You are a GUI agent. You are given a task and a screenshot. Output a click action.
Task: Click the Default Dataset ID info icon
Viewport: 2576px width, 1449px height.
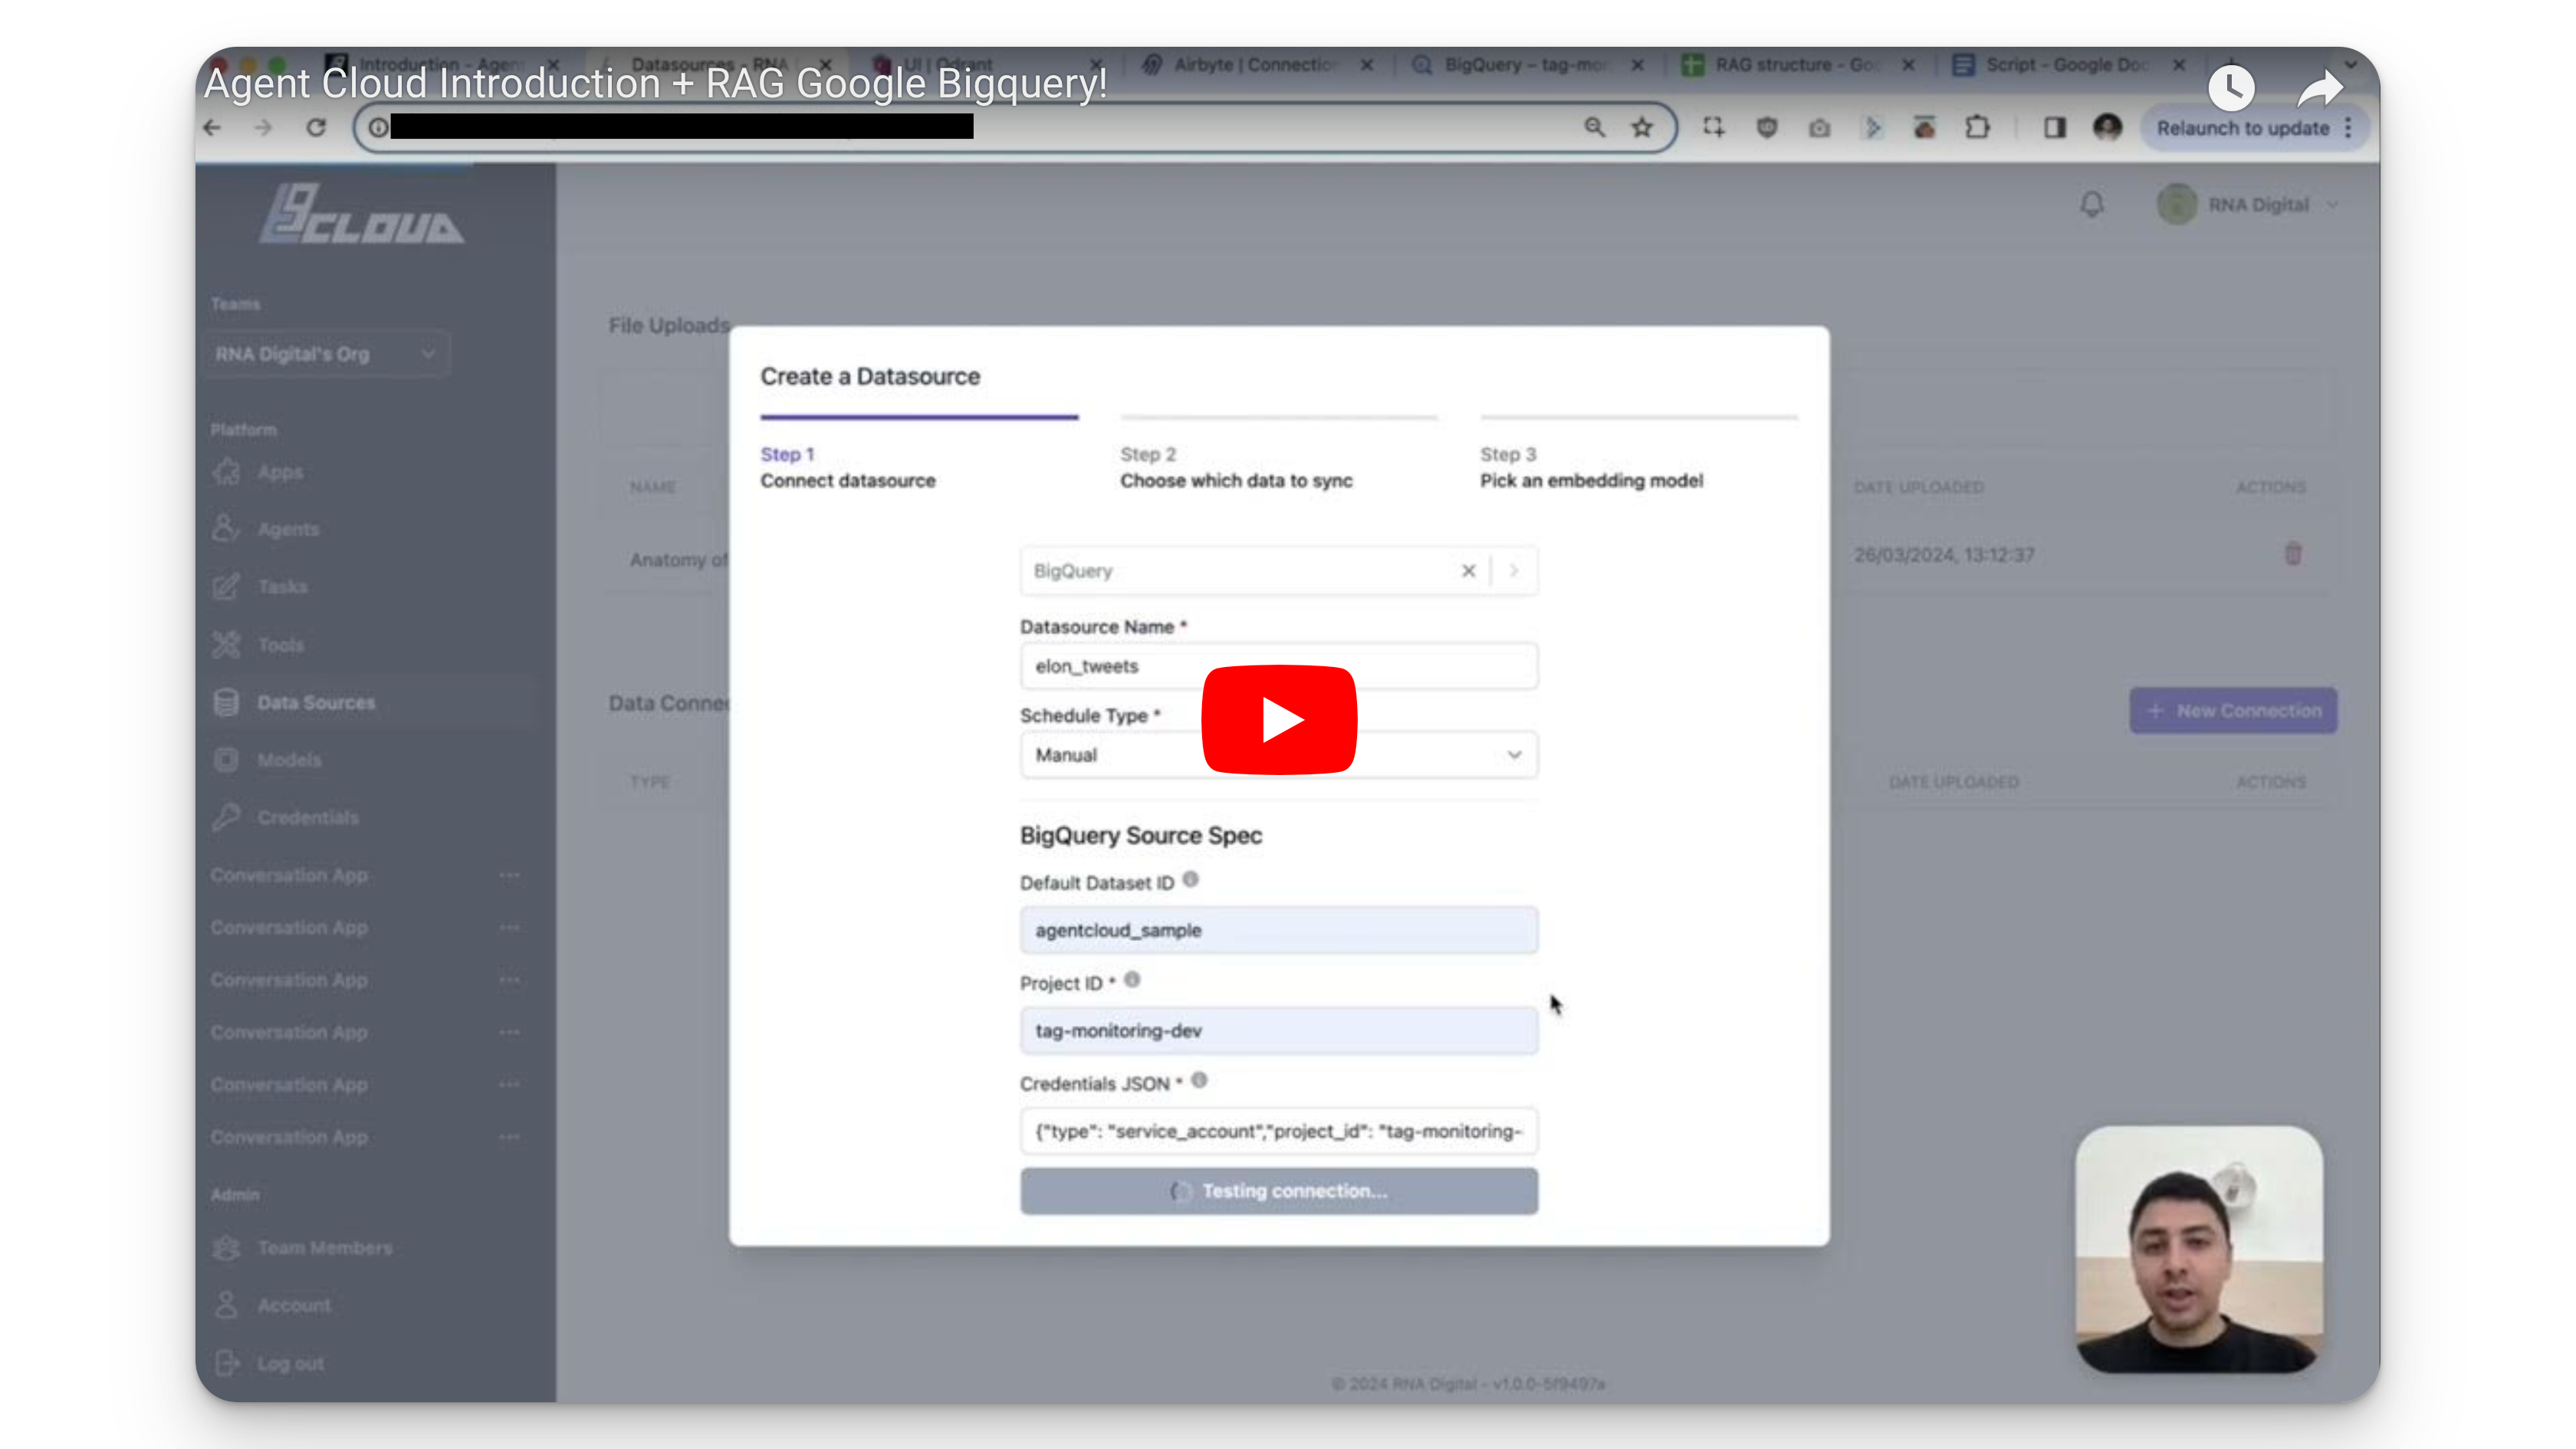click(x=1190, y=880)
